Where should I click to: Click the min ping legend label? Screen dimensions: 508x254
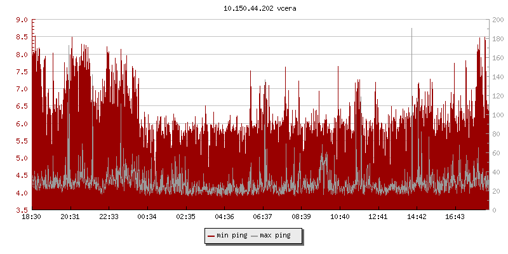coord(232,236)
